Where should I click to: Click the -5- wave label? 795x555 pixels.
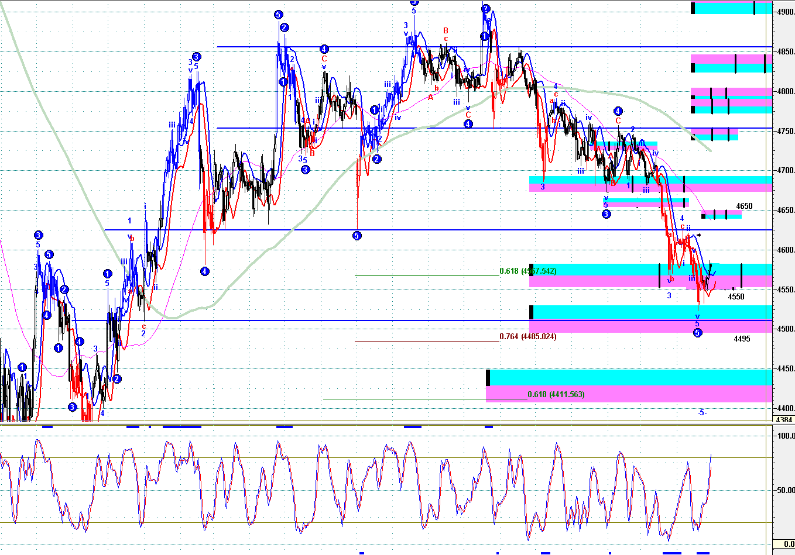coord(703,413)
